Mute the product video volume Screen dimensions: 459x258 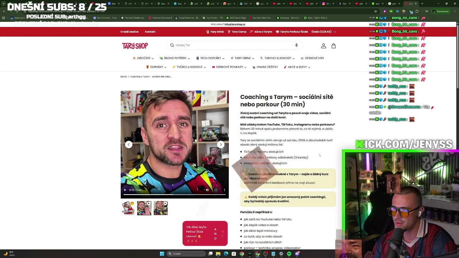[x=207, y=190]
